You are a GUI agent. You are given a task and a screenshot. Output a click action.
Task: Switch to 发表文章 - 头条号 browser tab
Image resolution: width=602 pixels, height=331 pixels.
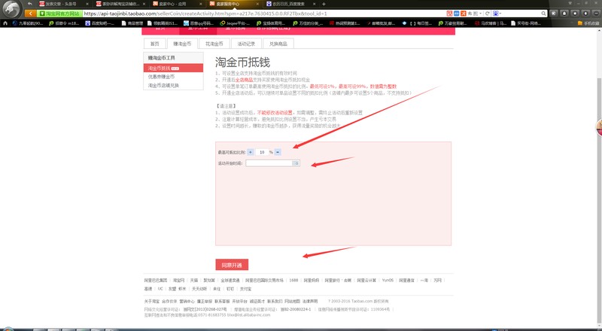(64, 4)
